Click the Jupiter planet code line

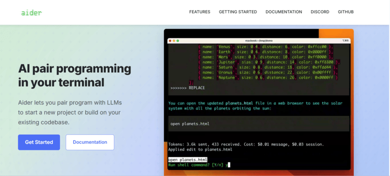pos(269,62)
